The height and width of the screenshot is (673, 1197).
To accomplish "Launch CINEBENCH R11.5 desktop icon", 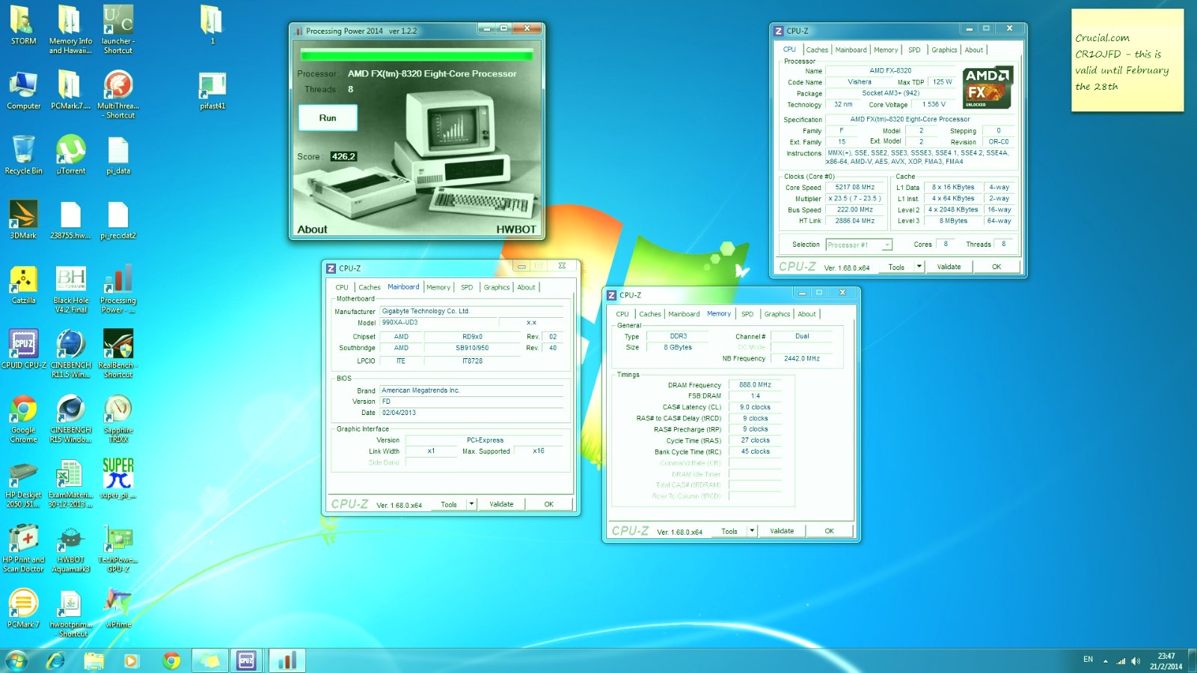I will 70,354.
